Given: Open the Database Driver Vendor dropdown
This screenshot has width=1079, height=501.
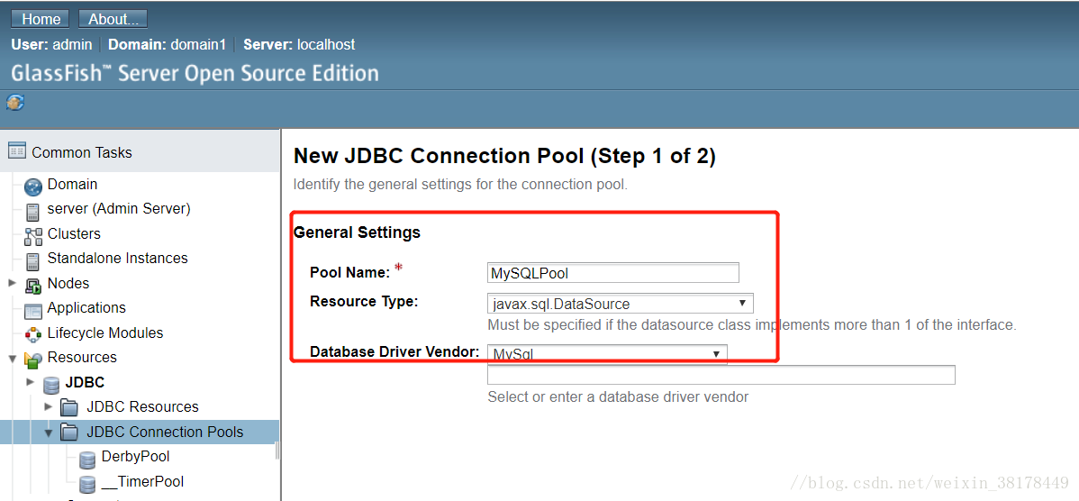Looking at the screenshot, I should 607,354.
